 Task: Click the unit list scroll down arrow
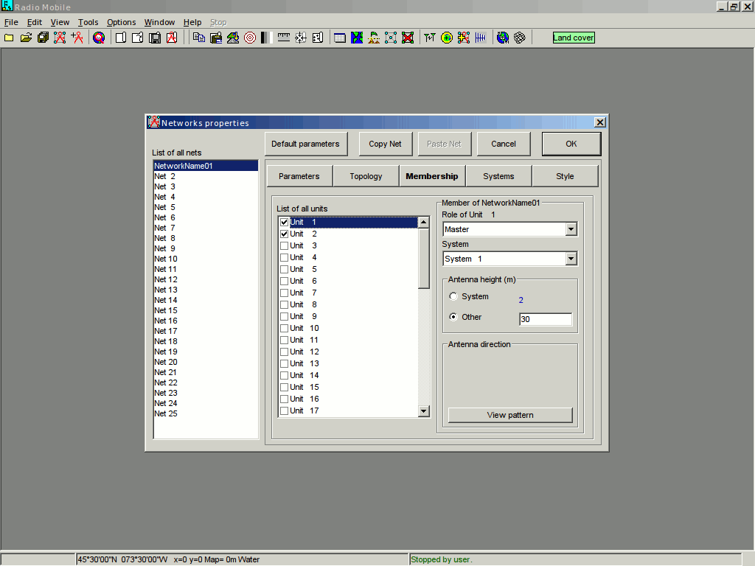coord(424,411)
